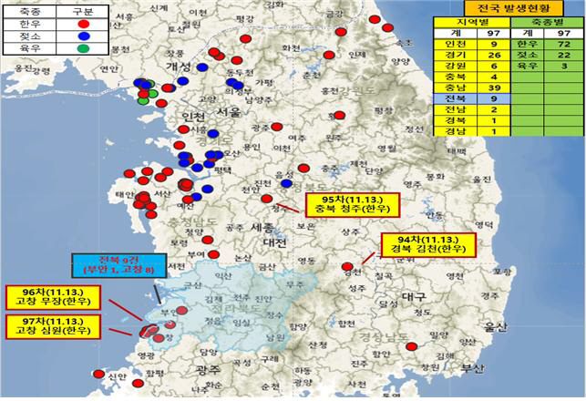Click the green 육우 legend dot

pyautogui.click(x=84, y=48)
